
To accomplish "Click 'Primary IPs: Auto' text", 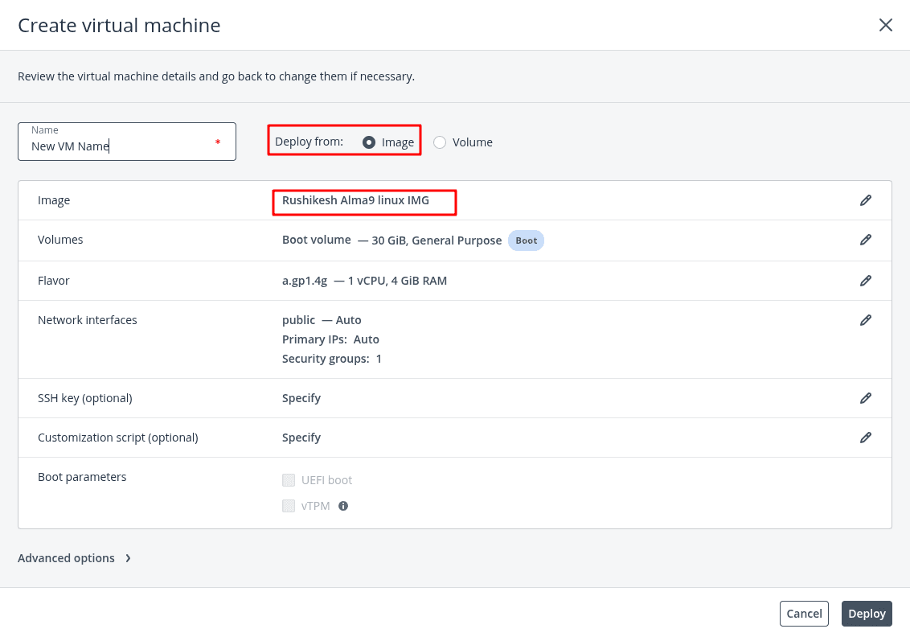I will coord(331,339).
